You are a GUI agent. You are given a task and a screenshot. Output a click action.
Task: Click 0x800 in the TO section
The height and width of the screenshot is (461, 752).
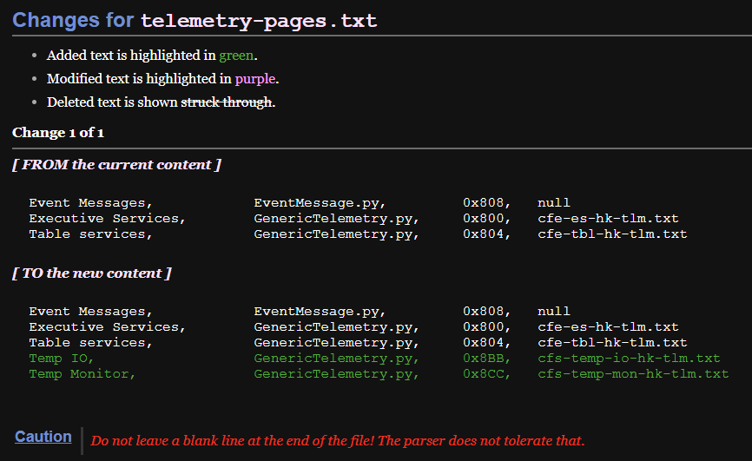(487, 327)
